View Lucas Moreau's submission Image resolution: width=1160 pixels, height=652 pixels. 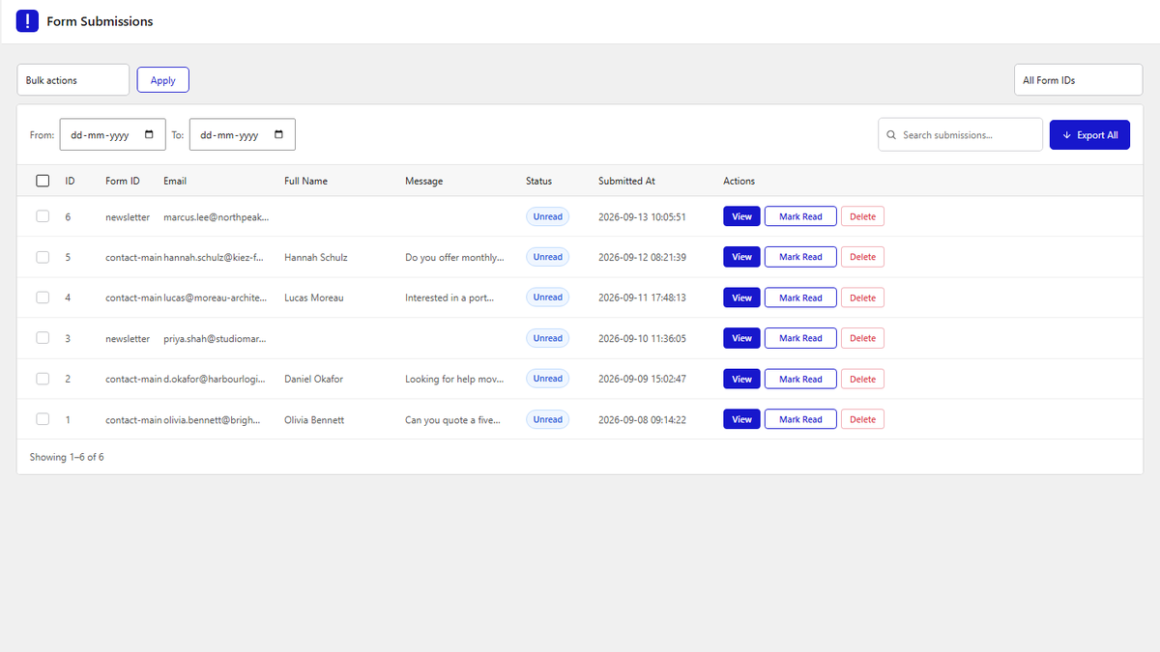click(741, 298)
